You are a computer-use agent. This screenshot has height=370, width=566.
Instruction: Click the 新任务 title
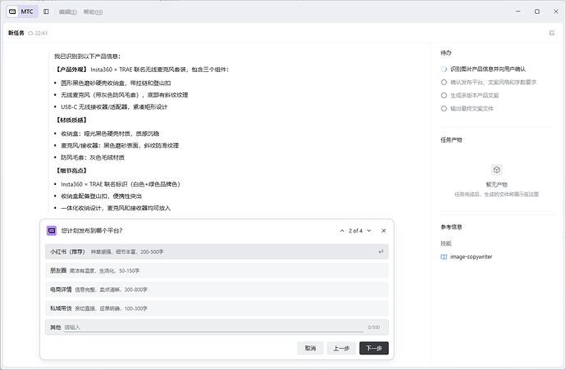(16, 33)
